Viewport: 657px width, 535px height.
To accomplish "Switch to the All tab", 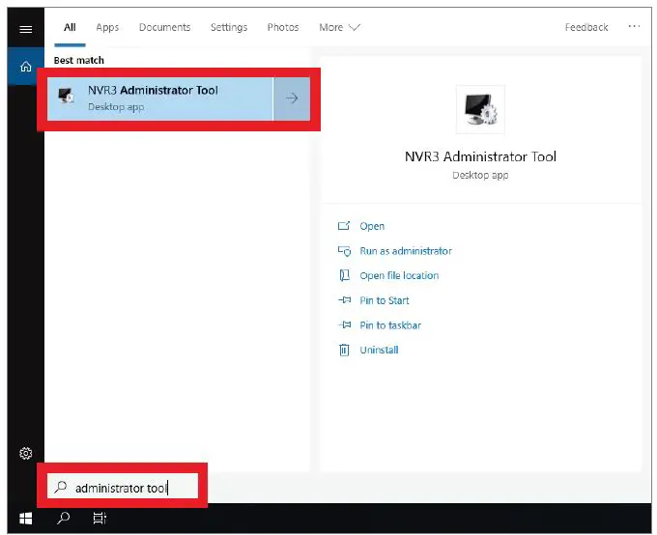I will click(70, 27).
